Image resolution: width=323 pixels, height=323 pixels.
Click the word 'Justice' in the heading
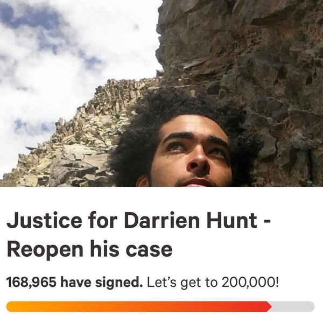44,221
